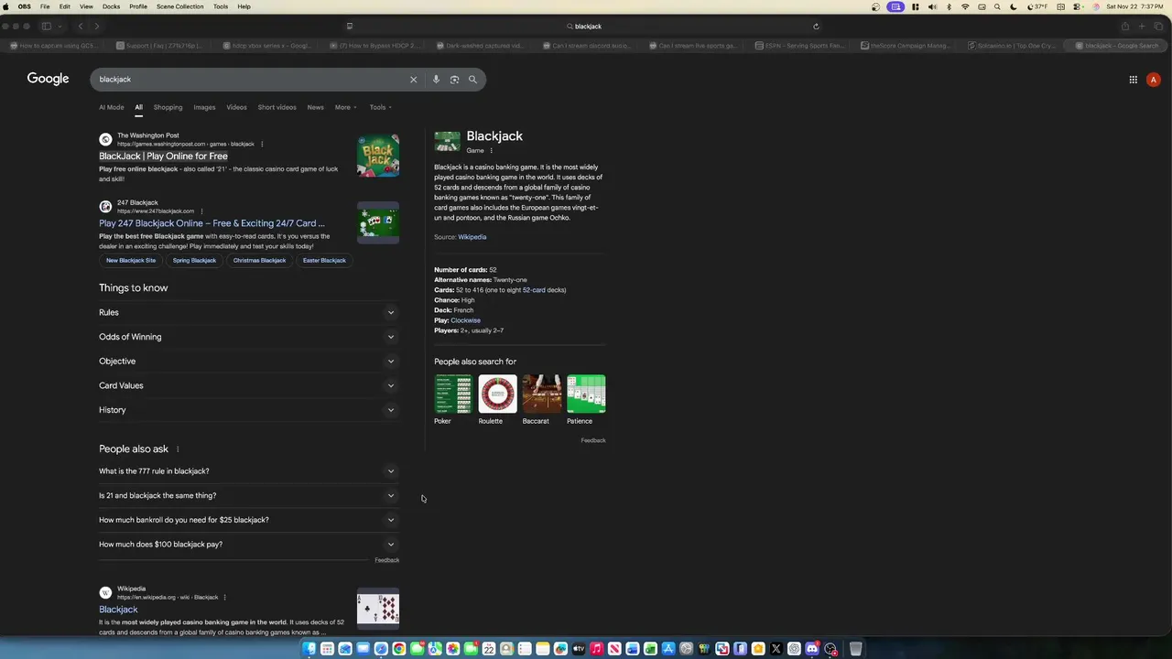The height and width of the screenshot is (659, 1172).
Task: Open 'Play 247 Blackjack Online' result link
Action: 212,223
